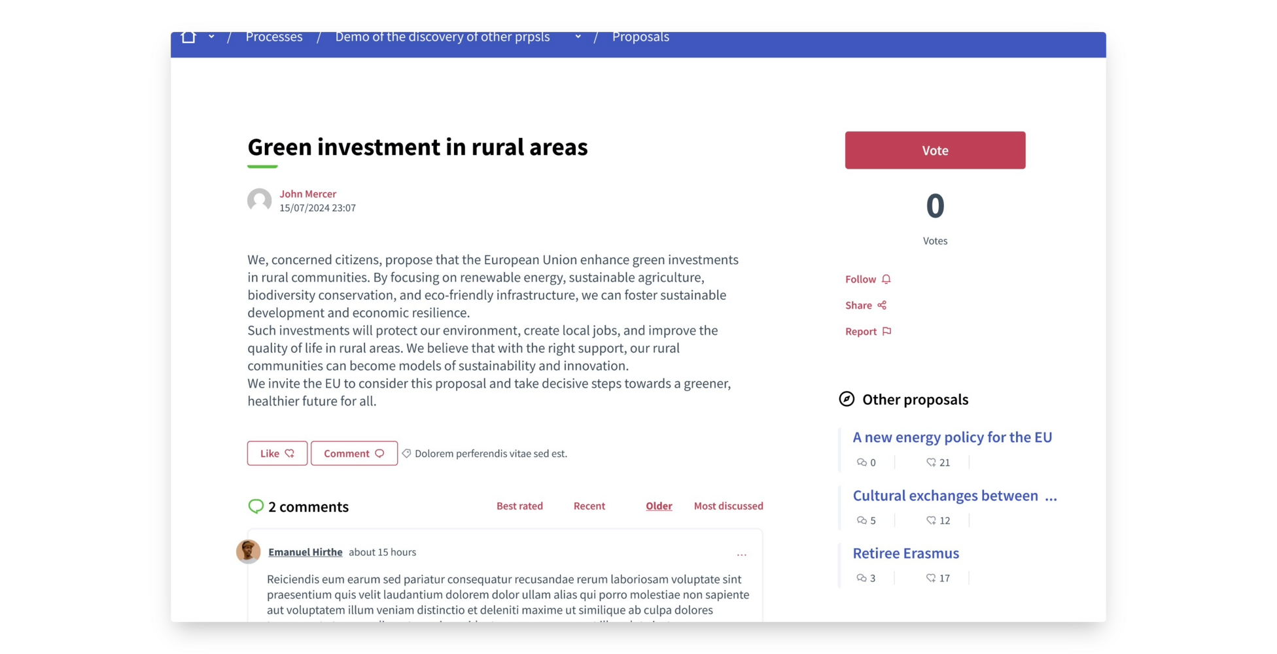This screenshot has height=654, width=1277.
Task: Sort comments by Most discussed
Action: click(728, 506)
